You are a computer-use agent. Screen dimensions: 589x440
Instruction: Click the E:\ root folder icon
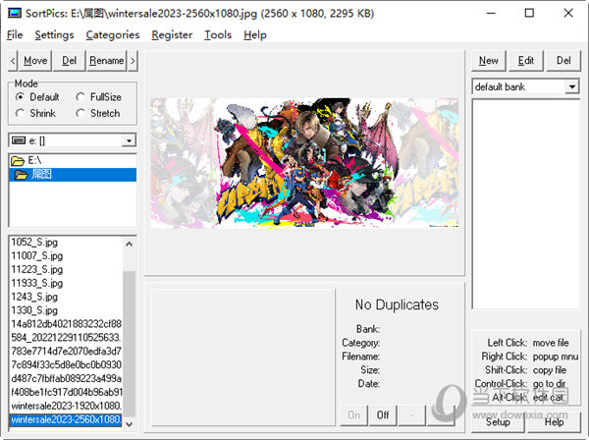point(18,161)
